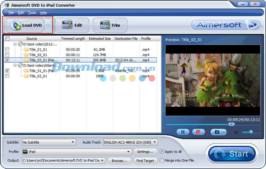
Task: Minimize the Aimersoft window
Action: (x=243, y=4)
